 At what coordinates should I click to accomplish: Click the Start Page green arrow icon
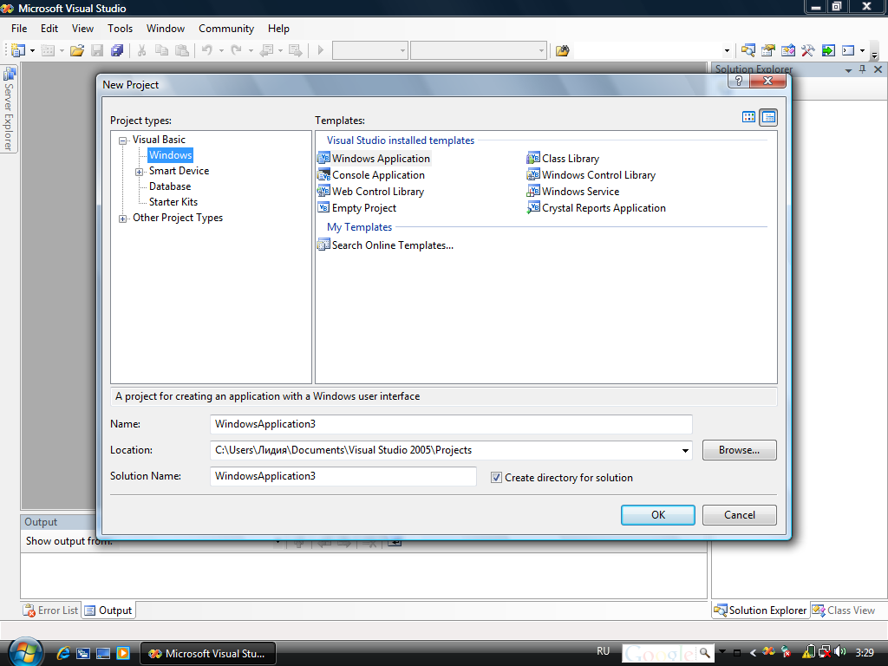pyautogui.click(x=828, y=50)
